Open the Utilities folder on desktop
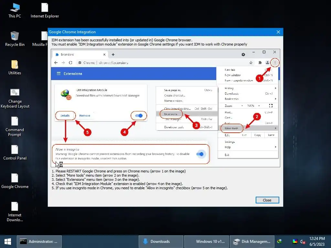 [x=15, y=67]
